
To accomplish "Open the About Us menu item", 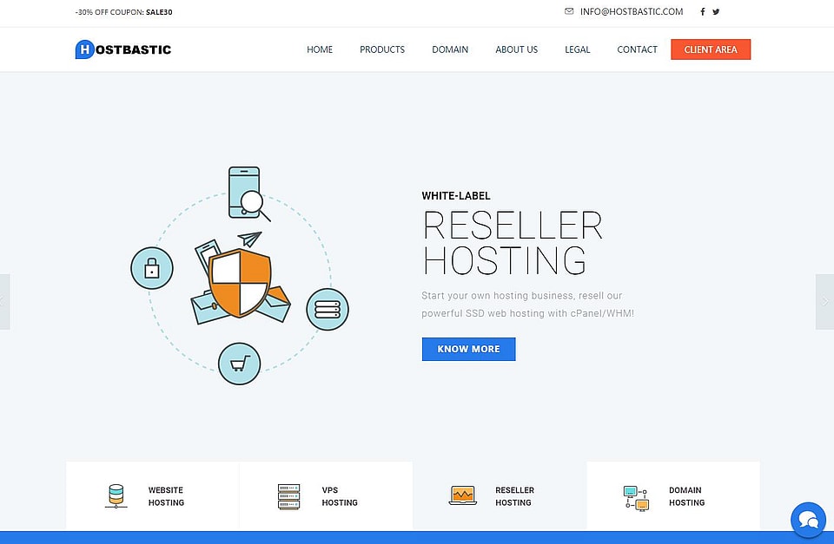I will click(516, 49).
